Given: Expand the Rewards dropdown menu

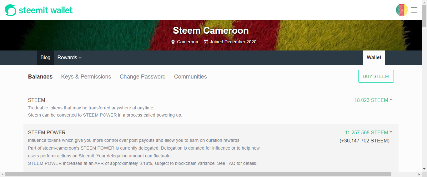Looking at the screenshot, I should pos(69,58).
